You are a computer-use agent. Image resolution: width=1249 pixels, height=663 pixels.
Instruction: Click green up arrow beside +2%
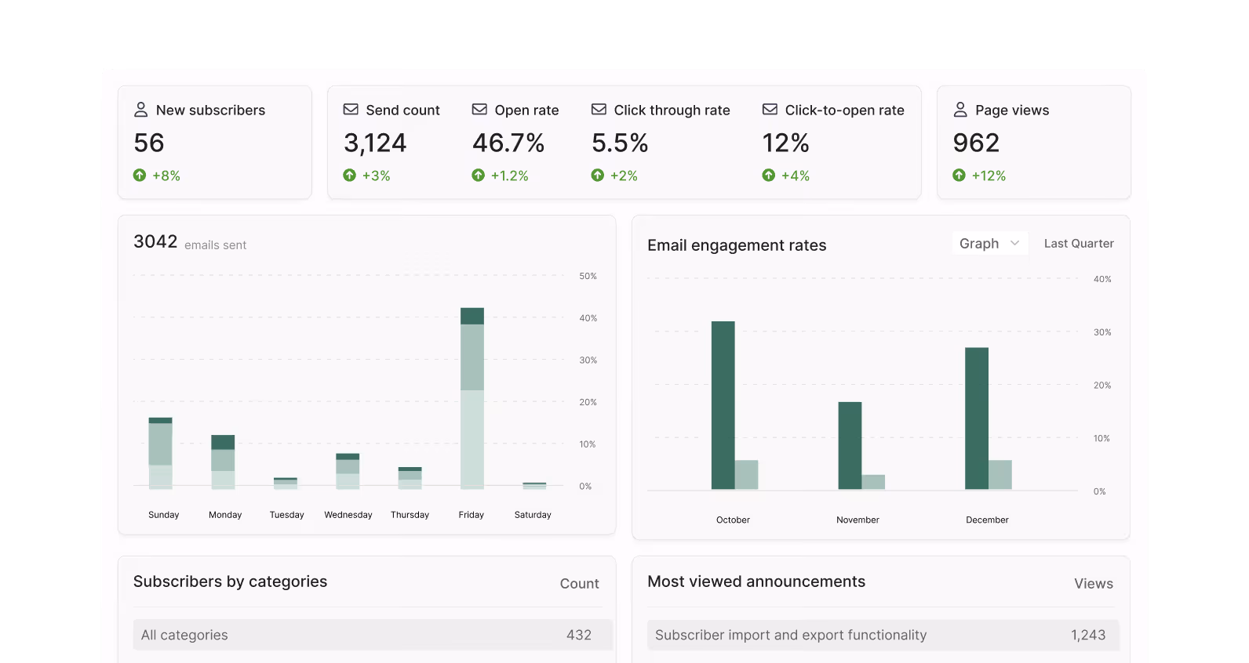coord(598,176)
